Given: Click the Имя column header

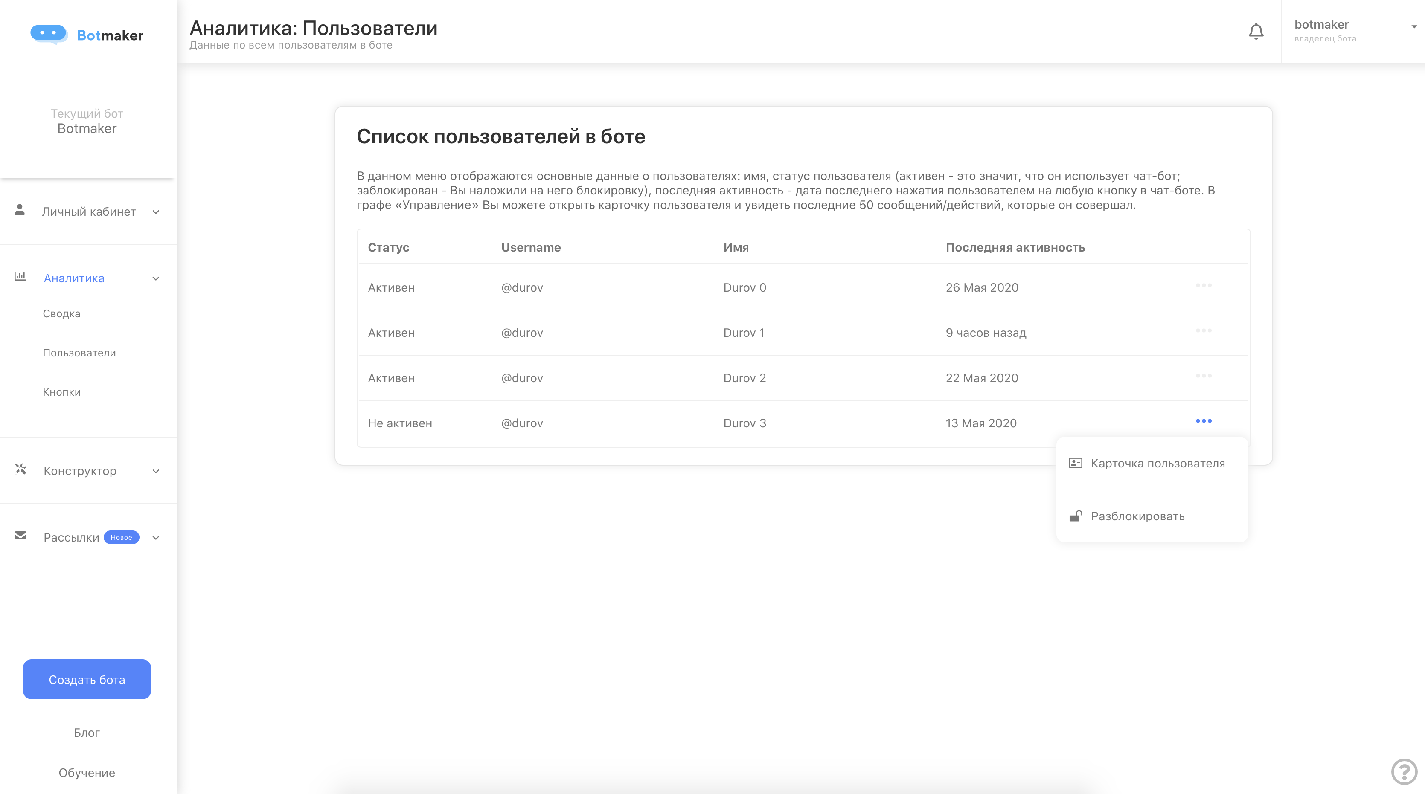Looking at the screenshot, I should point(736,247).
